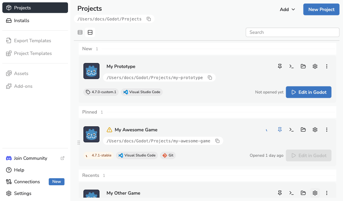Open Help from the sidebar
Screen dimensions: 343x201
[35, 170]
